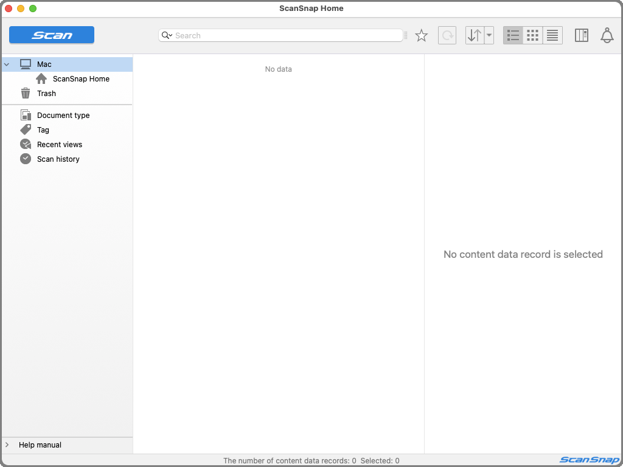Image resolution: width=623 pixels, height=467 pixels.
Task: Toggle the content view pane layout icon
Action: click(581, 35)
